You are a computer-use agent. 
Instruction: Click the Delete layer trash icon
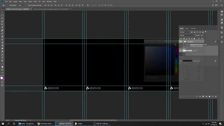point(216,97)
